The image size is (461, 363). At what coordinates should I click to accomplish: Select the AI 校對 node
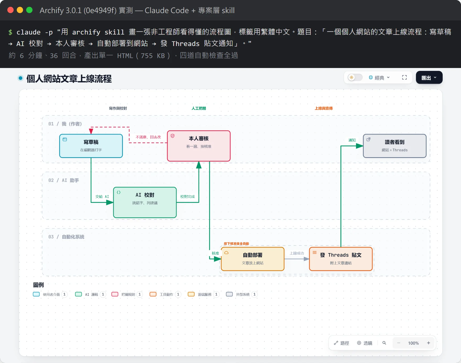click(x=145, y=202)
